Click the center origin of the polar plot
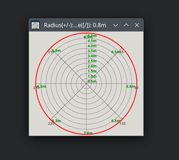The width and height of the screenshot is (179, 160). coord(86,84)
